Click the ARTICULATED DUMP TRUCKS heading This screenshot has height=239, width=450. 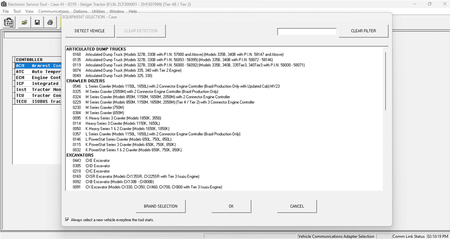point(96,49)
